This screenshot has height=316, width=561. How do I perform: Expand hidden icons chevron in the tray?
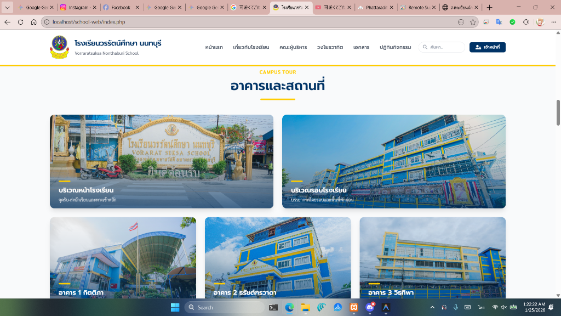point(433,307)
